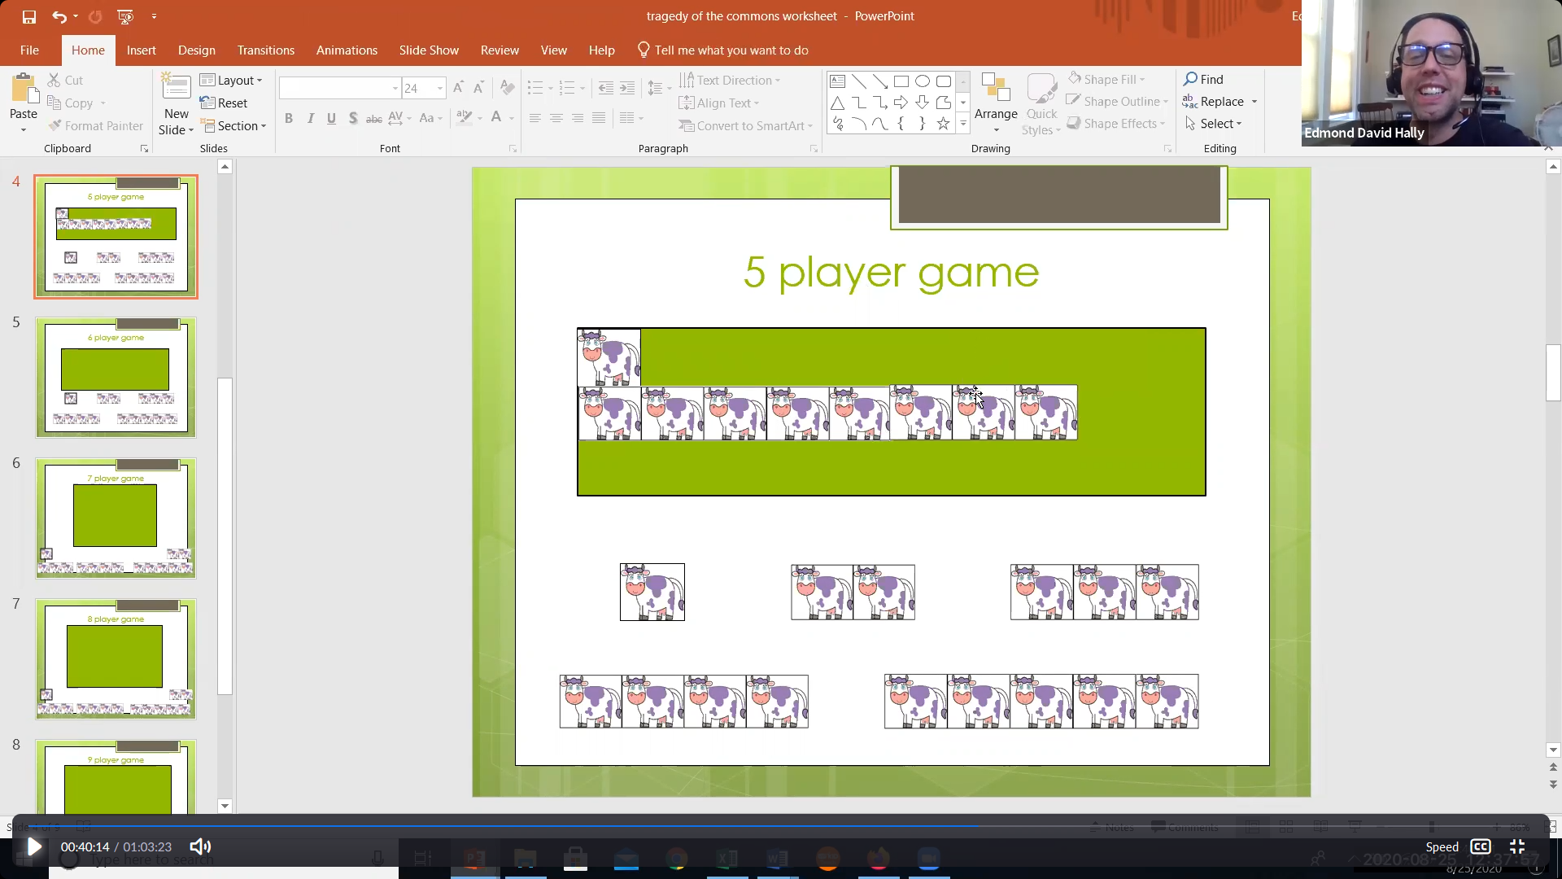Click the Undo arrow icon
Viewport: 1562px width, 879px height.
click(59, 16)
